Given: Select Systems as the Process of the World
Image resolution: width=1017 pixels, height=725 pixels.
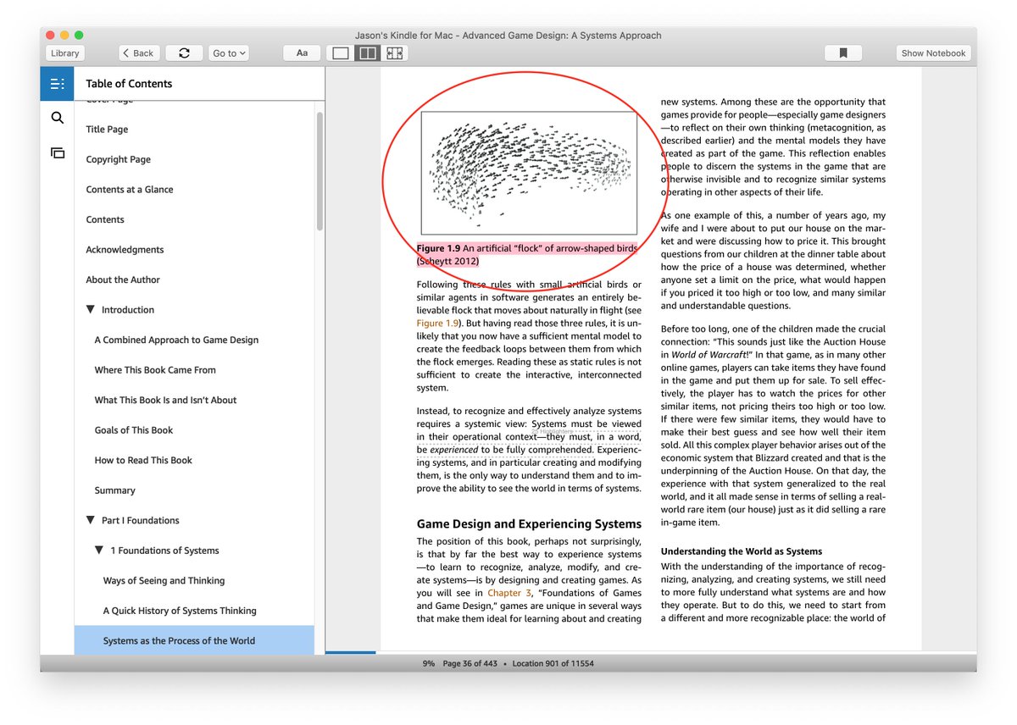Looking at the screenshot, I should (x=194, y=640).
